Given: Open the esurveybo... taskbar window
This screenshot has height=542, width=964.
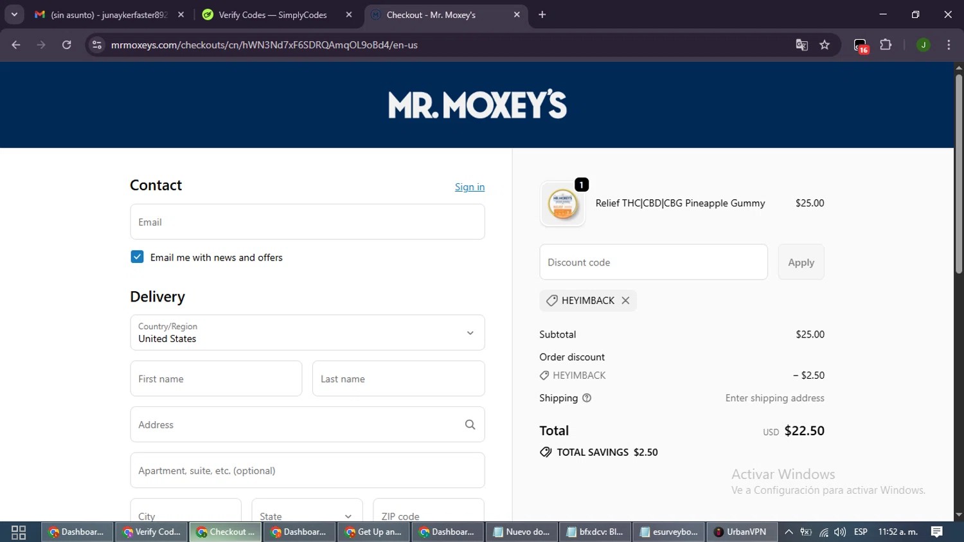Looking at the screenshot, I should (x=669, y=532).
